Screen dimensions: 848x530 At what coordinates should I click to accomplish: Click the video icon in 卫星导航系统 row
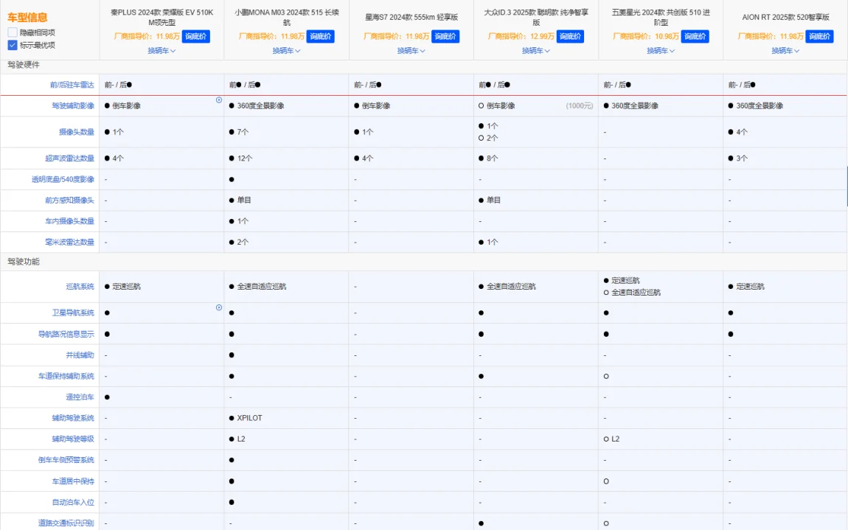(219, 307)
